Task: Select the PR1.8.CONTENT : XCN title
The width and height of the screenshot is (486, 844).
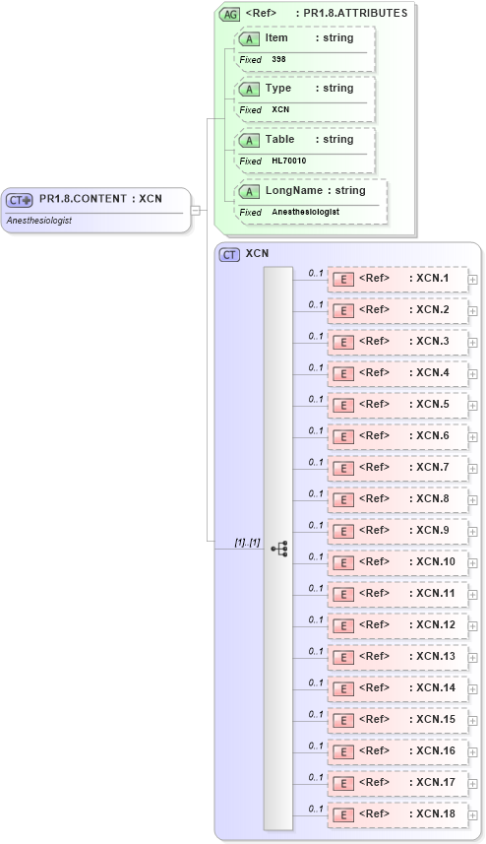Action: [x=100, y=199]
